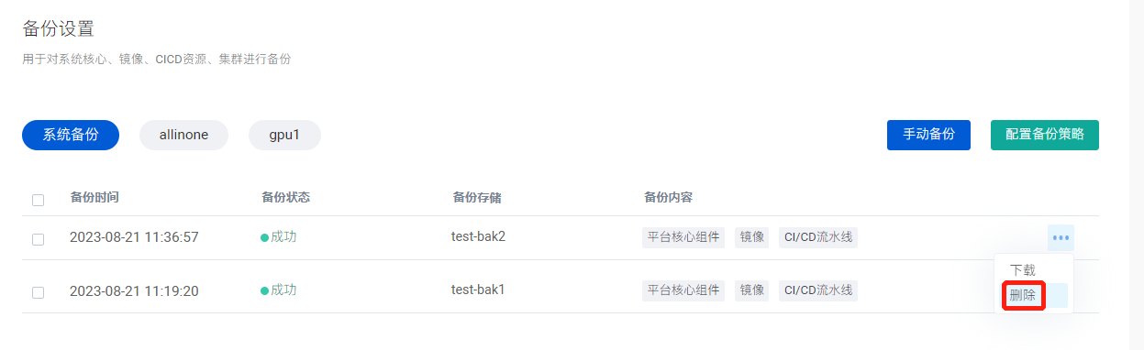Switch to the 系统备份 tab
The width and height of the screenshot is (1144, 350).
click(x=71, y=135)
